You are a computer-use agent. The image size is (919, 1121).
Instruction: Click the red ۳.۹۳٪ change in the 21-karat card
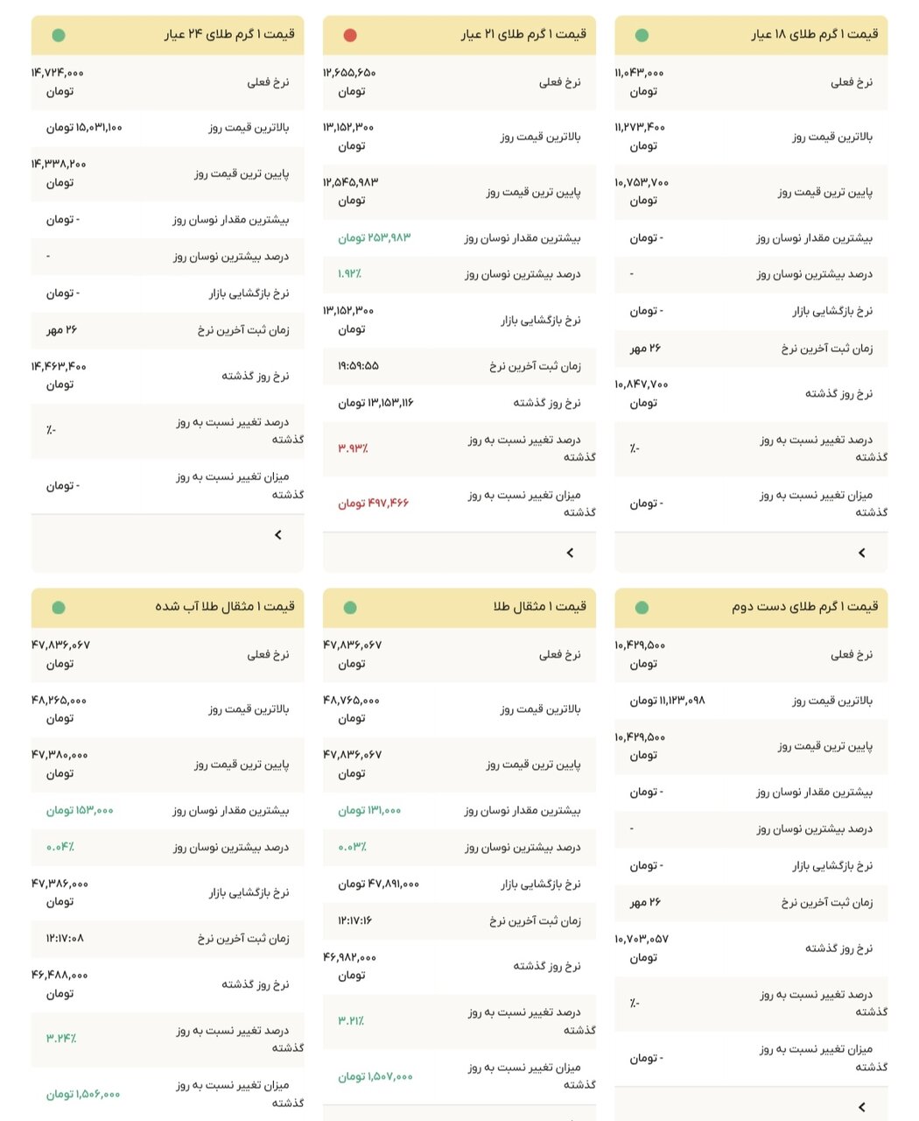click(353, 448)
